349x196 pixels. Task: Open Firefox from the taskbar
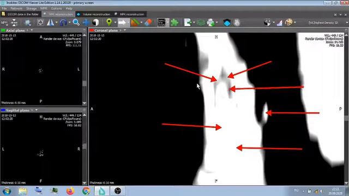[70, 191]
